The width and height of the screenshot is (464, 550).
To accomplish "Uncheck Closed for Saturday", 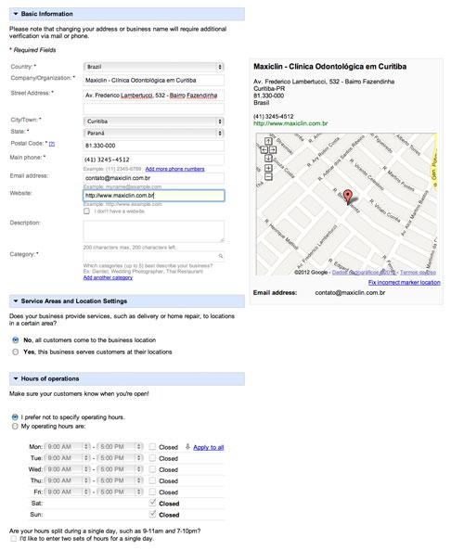I will click(x=152, y=503).
